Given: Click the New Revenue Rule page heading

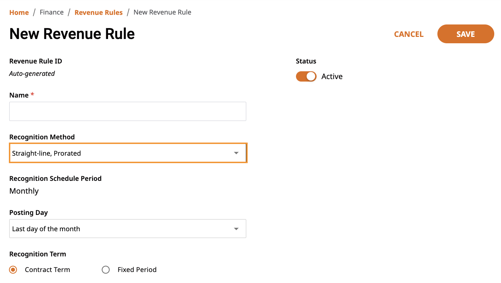Looking at the screenshot, I should click(x=72, y=34).
